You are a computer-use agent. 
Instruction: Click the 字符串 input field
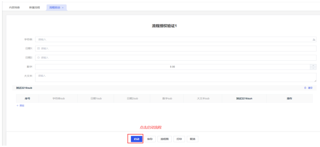[176, 39]
